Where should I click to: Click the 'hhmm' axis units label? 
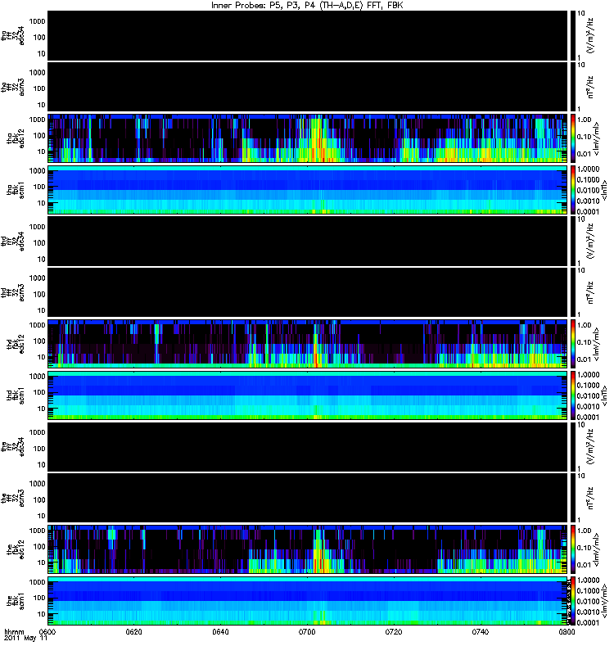click(14, 631)
